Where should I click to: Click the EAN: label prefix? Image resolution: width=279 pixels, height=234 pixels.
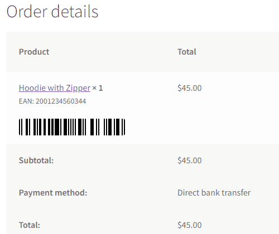point(26,101)
